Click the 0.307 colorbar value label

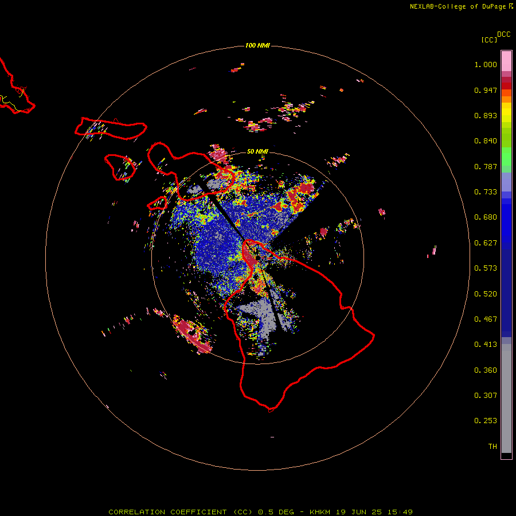point(486,396)
